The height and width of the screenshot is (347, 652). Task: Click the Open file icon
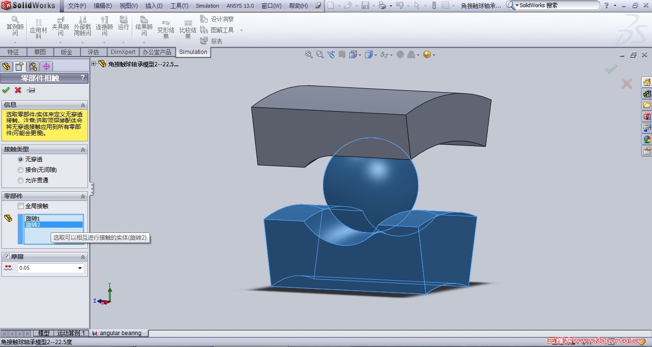point(348,6)
